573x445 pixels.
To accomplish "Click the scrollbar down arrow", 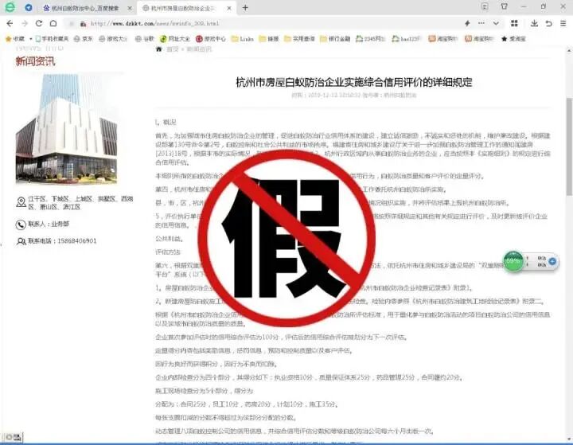I will 569,439.
